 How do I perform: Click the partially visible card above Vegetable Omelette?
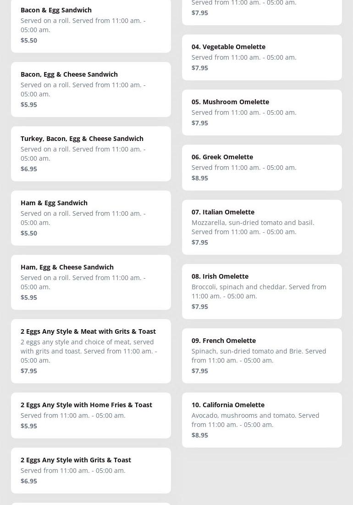[x=262, y=10]
